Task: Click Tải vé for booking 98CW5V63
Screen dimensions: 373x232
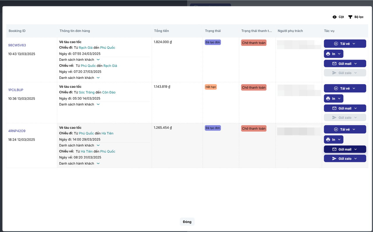Action: 345,44
